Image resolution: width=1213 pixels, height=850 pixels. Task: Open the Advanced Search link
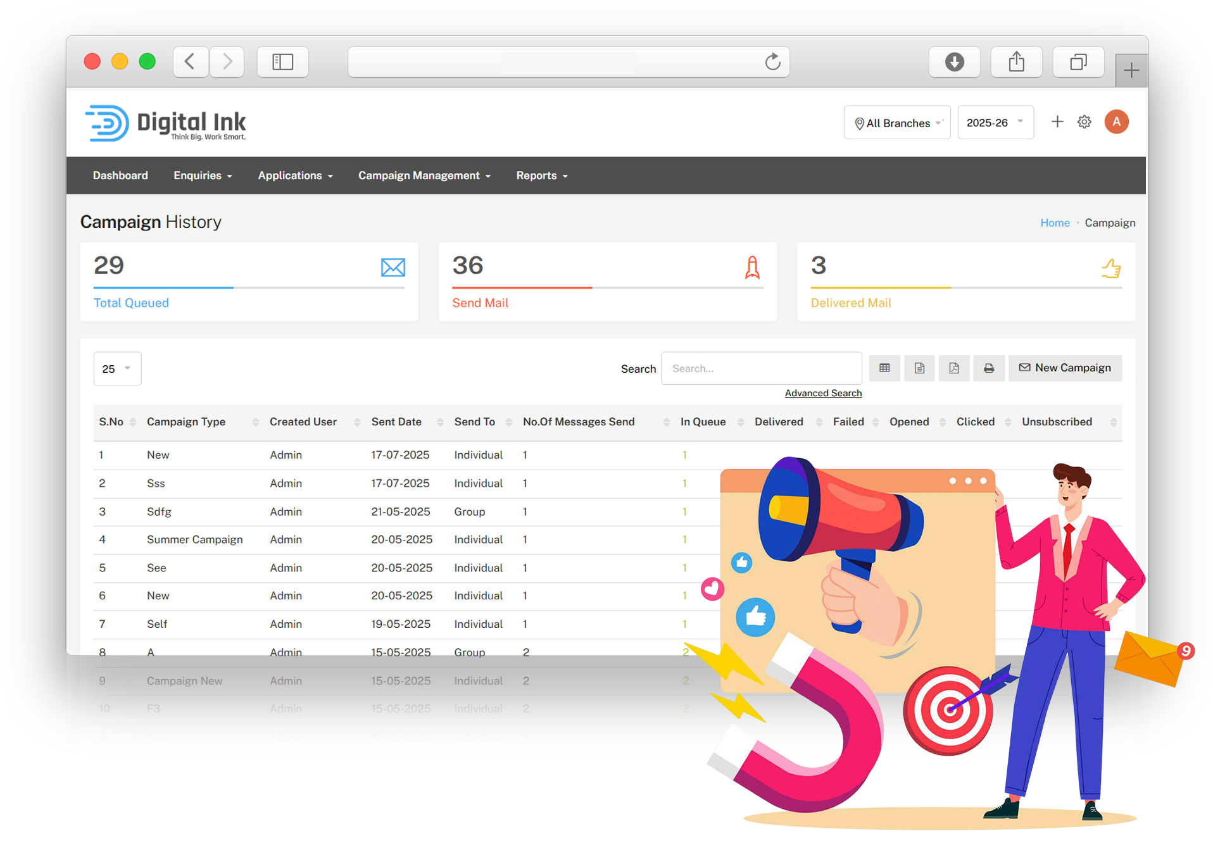click(823, 394)
